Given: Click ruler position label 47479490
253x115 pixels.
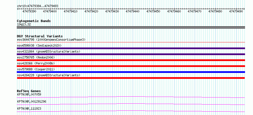Looking at the screenshot, I should (x=236, y=11).
